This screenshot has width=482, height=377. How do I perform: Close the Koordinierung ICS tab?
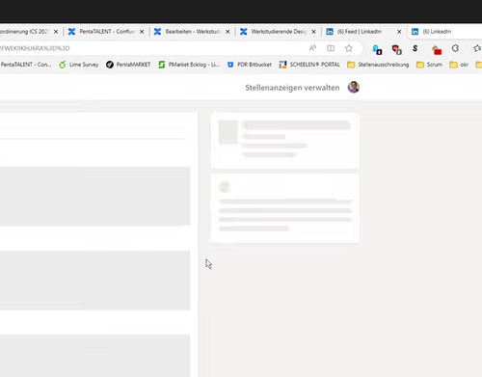(56, 32)
